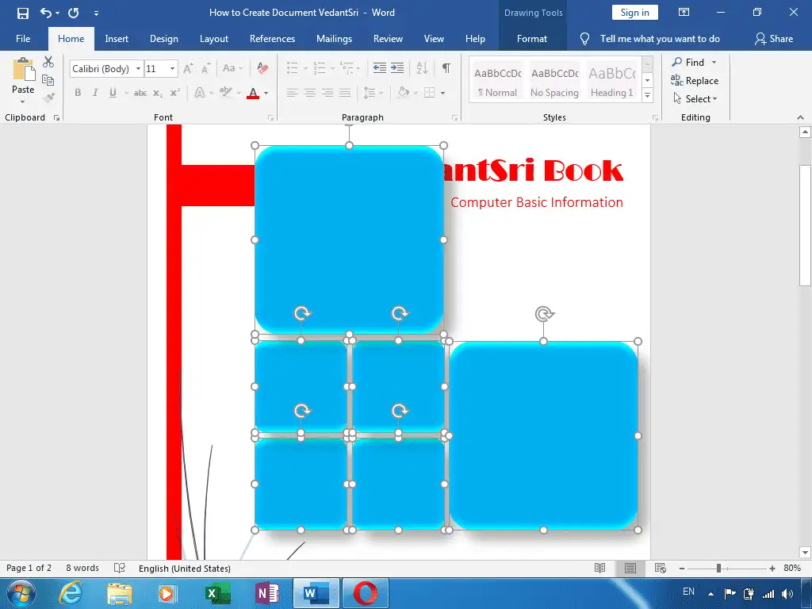Increase font size with grow icon
The image size is (812, 609).
pyautogui.click(x=188, y=68)
